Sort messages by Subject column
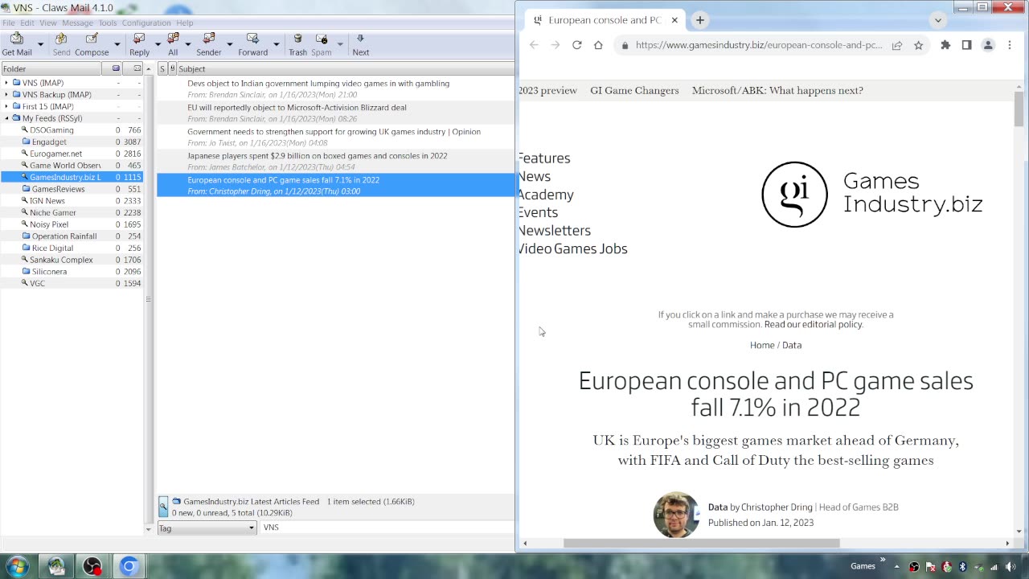The width and height of the screenshot is (1029, 579). click(346, 69)
